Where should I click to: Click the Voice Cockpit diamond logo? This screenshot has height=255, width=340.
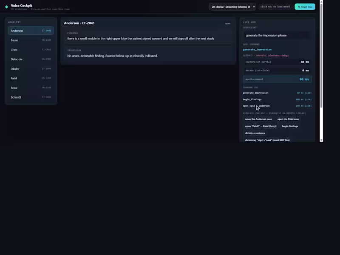[x=6, y=7]
